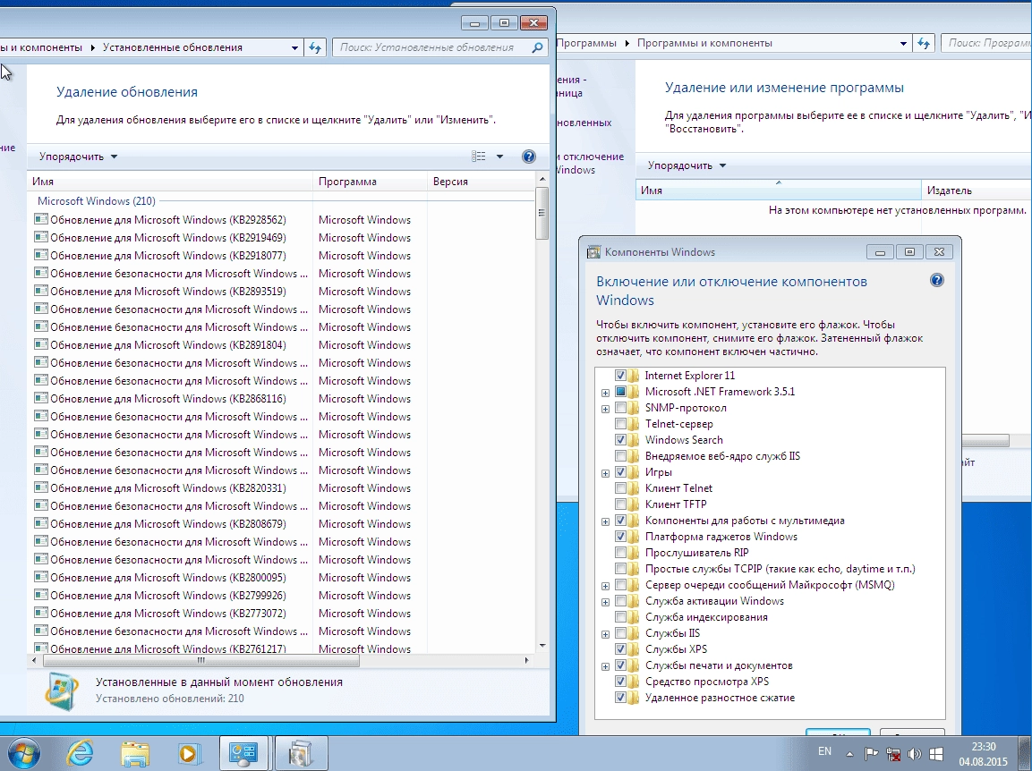The image size is (1032, 771).
Task: Refresh the Programs and Features address bar
Action: coord(924,43)
